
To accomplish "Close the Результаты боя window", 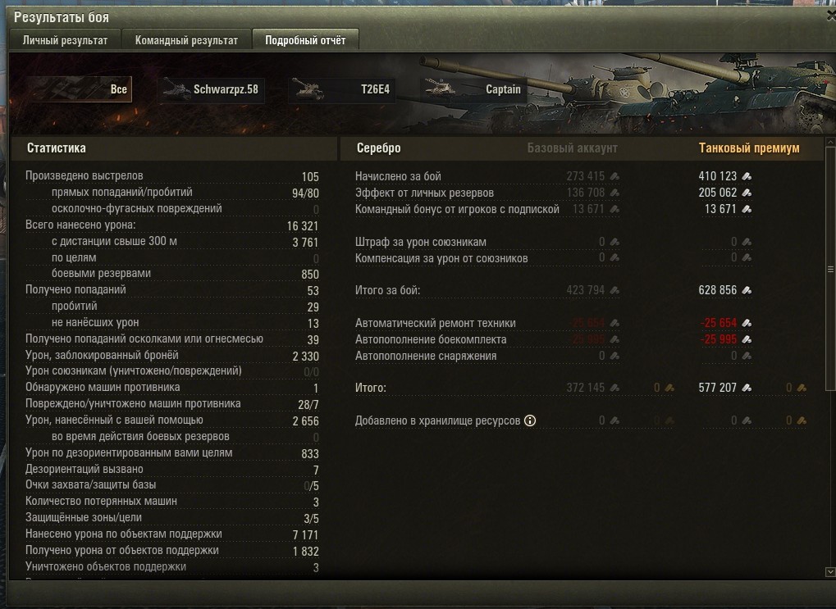I will point(831,16).
